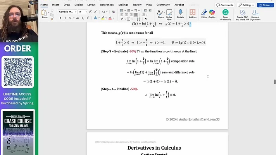Decrease font size with the small A icon

coord(96,12)
